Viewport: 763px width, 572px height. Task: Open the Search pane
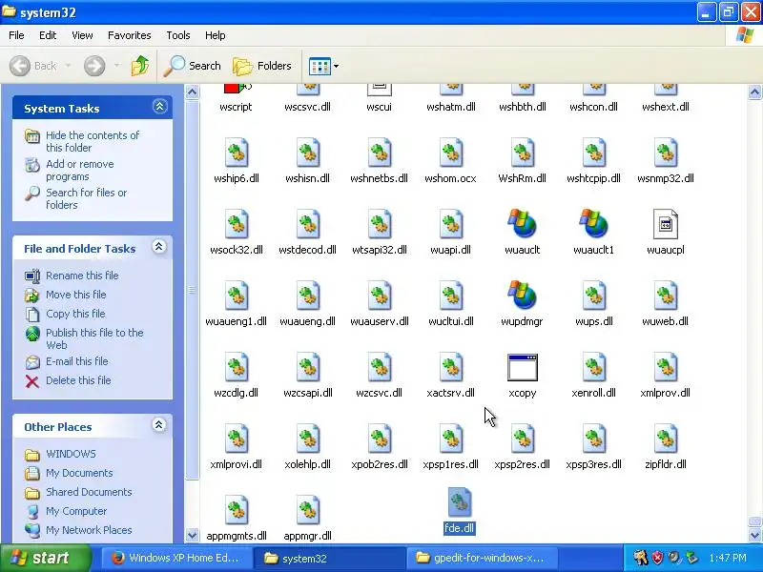click(193, 66)
